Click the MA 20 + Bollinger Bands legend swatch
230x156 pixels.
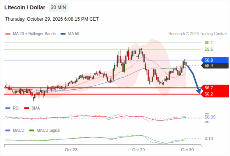[x=8, y=34]
